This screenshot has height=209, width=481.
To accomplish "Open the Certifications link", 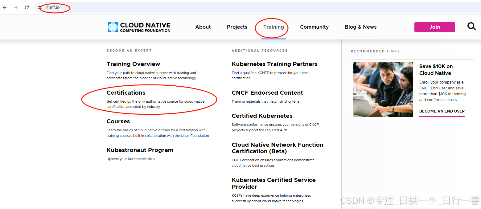I will click(x=126, y=92).
